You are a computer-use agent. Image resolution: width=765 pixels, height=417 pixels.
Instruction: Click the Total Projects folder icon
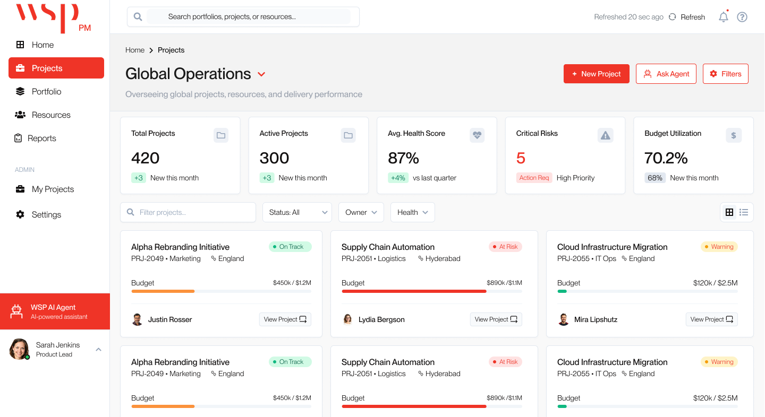pos(221,135)
